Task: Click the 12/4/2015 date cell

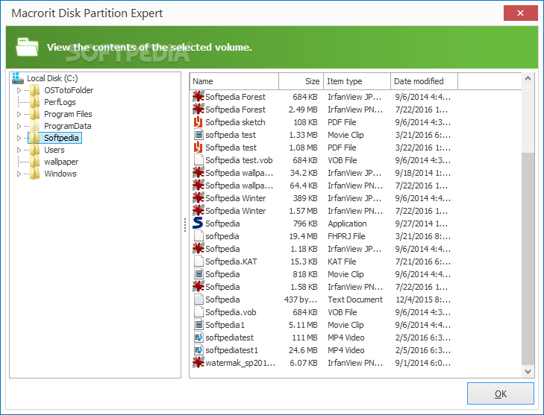Action: (x=423, y=300)
